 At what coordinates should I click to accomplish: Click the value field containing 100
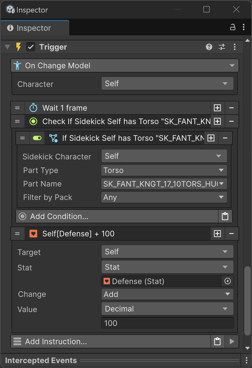tap(167, 323)
